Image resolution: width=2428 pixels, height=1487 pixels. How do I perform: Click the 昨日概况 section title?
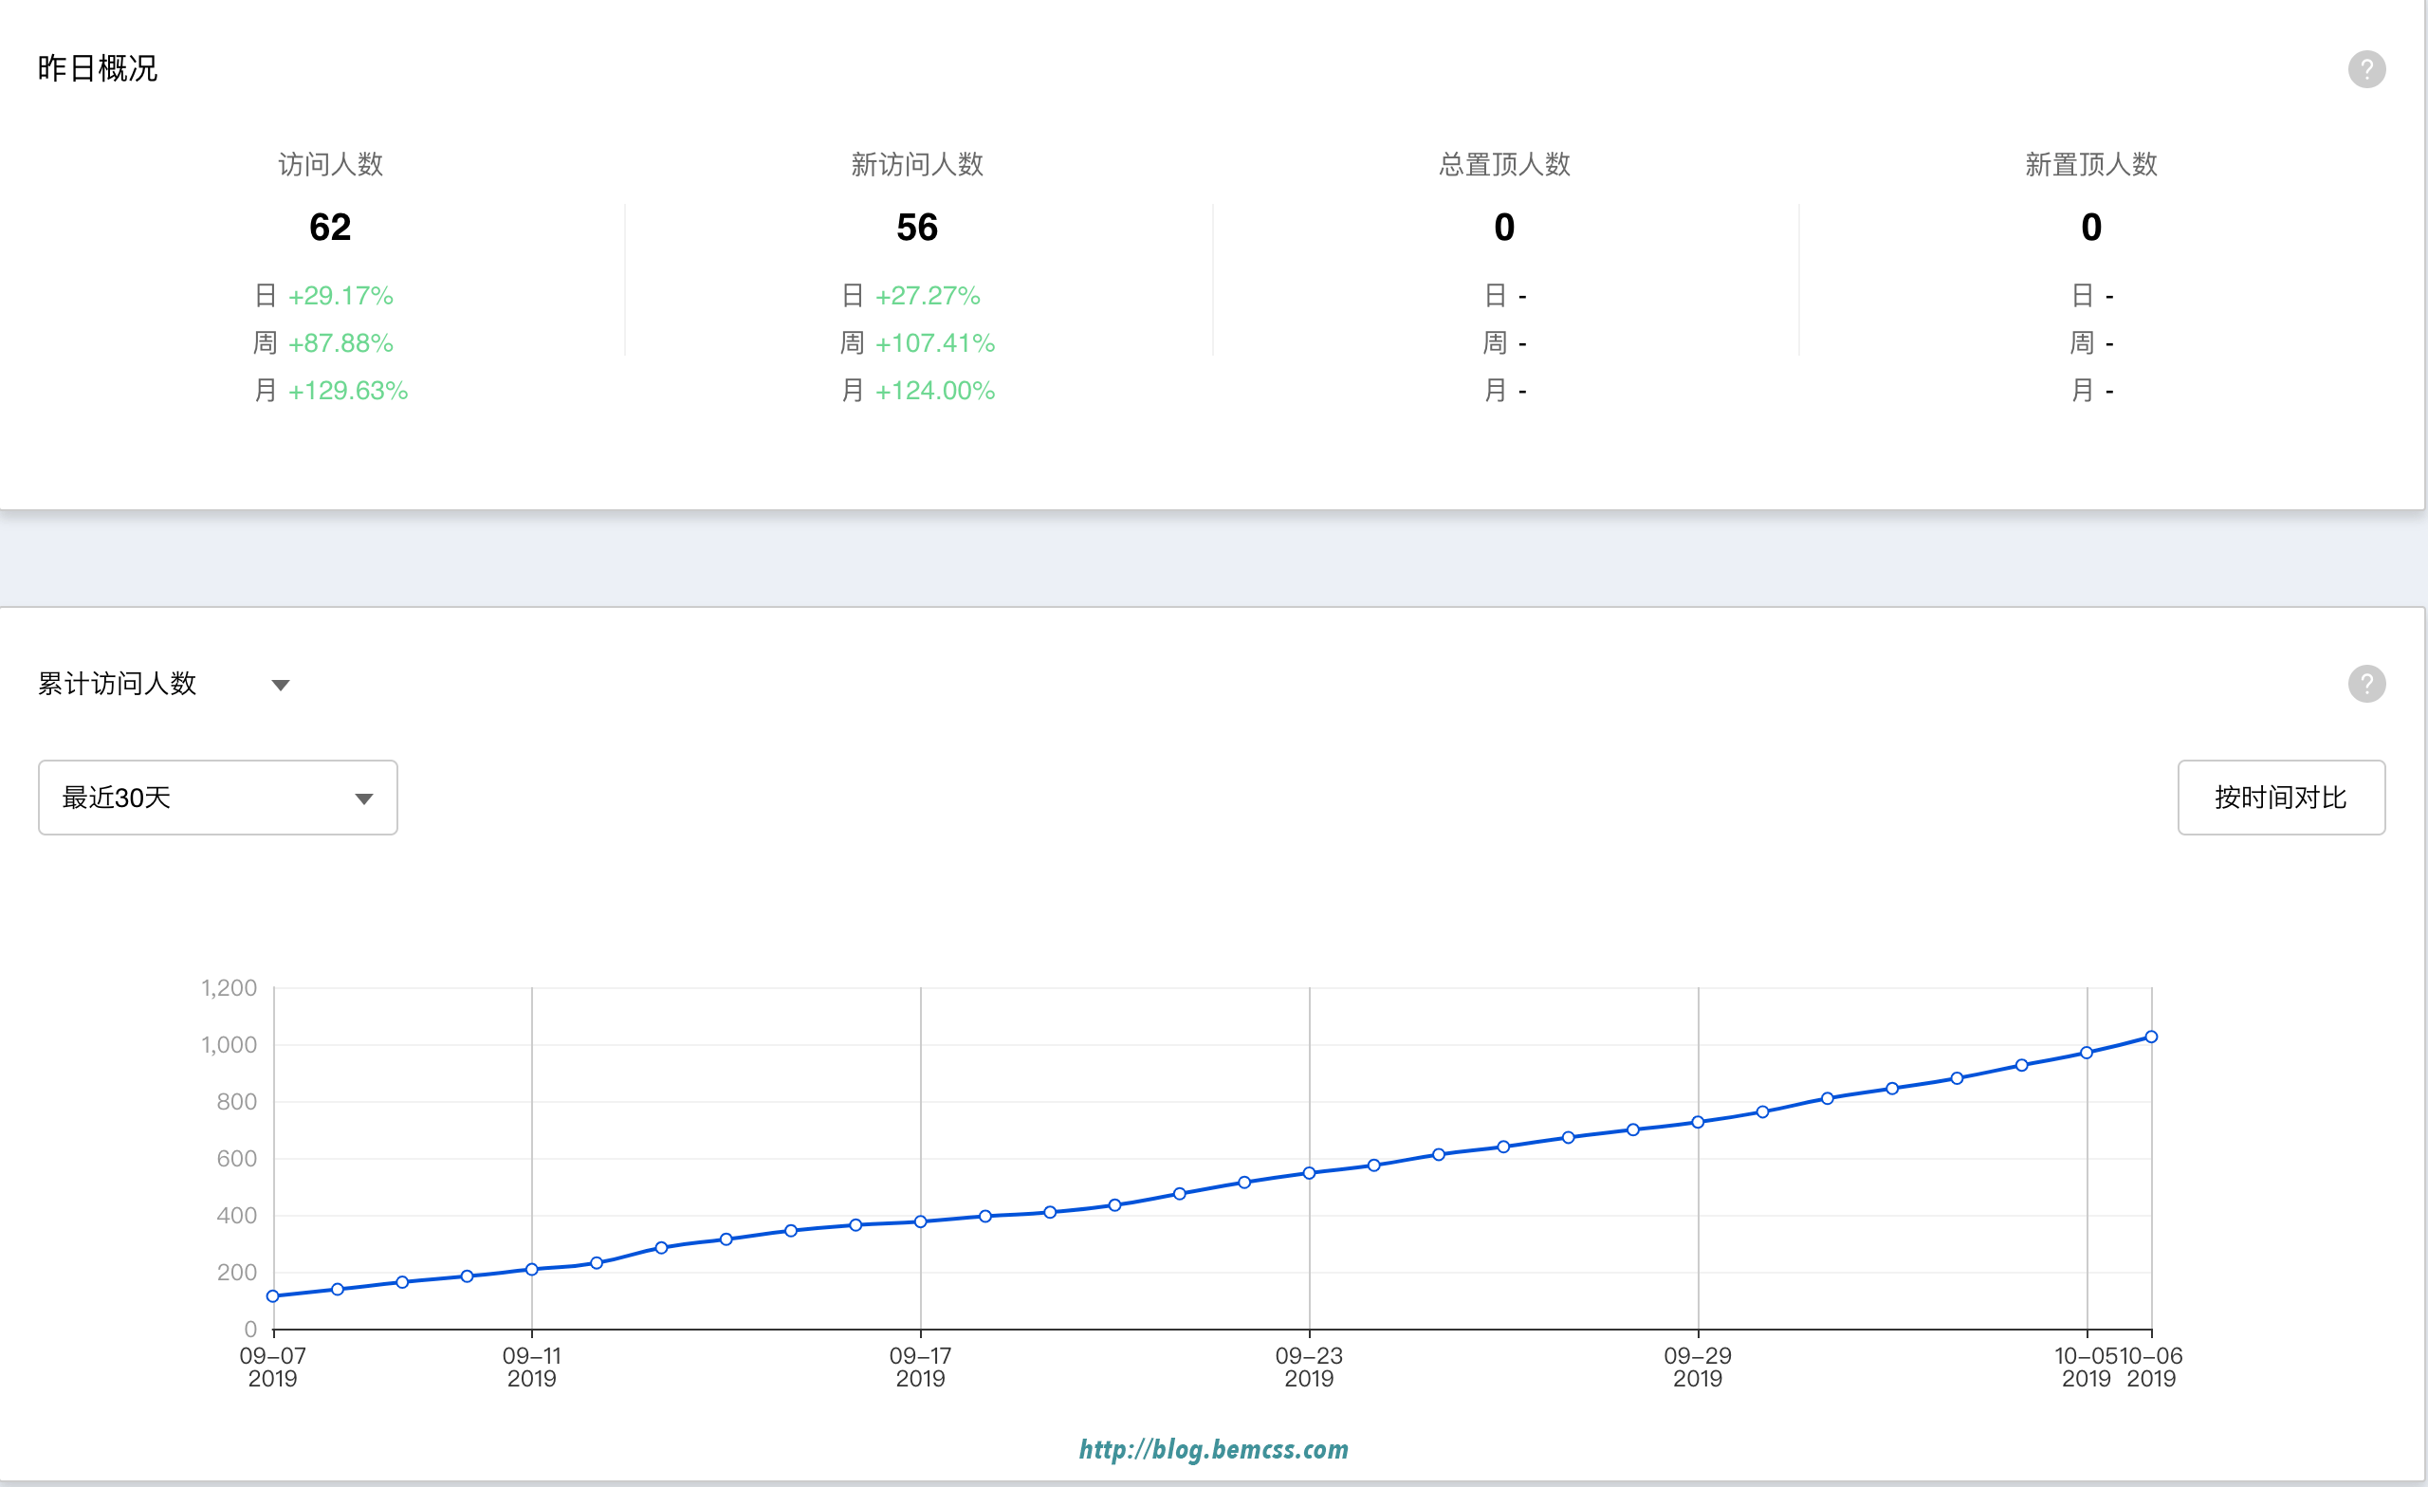(x=98, y=68)
